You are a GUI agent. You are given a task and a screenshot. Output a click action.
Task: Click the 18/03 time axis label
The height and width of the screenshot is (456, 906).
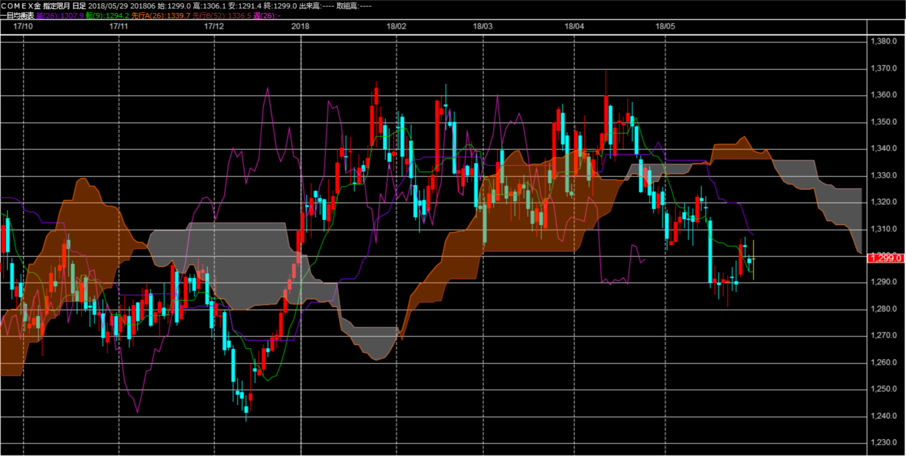coord(483,26)
